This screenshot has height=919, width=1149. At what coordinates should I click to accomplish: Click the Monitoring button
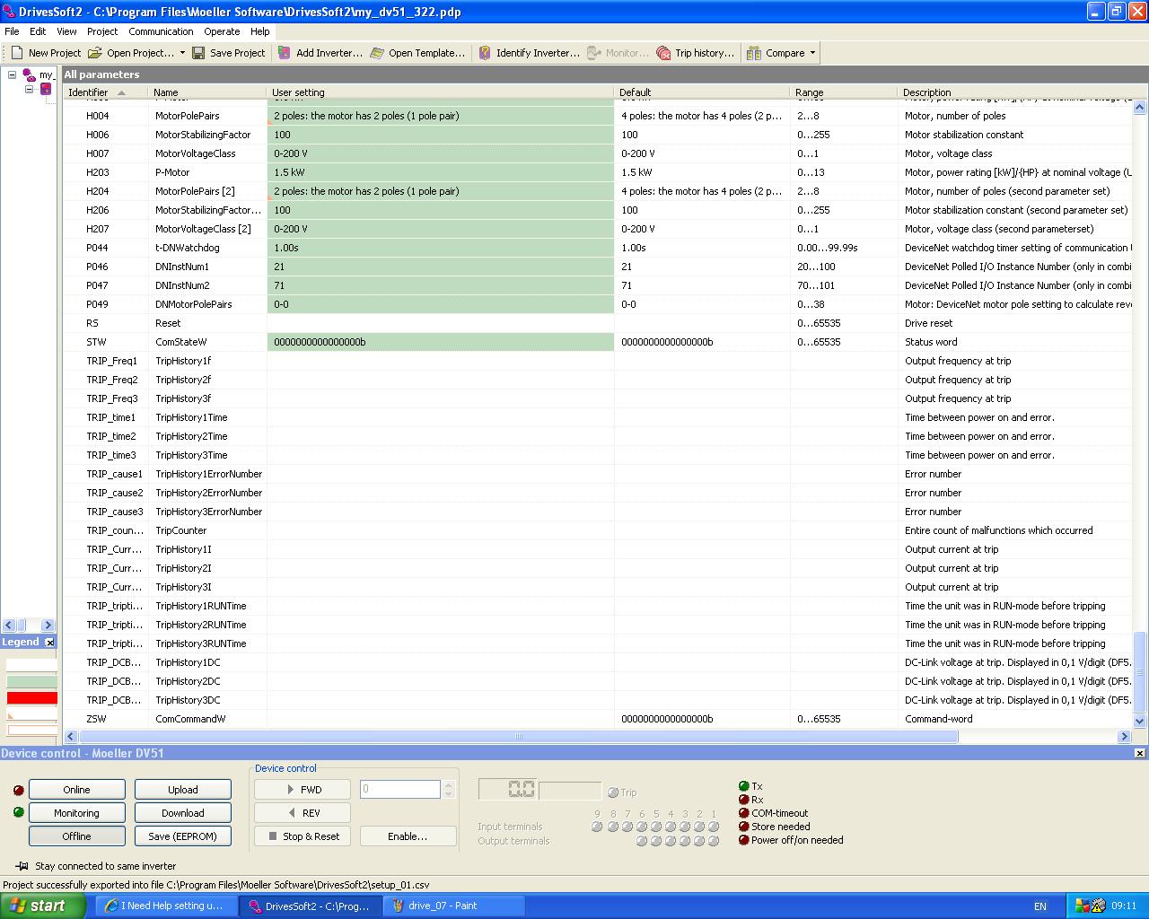[76, 813]
